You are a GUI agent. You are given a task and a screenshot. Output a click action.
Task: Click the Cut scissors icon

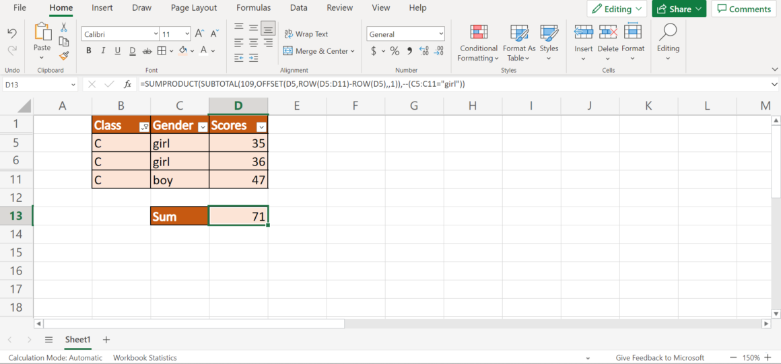click(64, 28)
